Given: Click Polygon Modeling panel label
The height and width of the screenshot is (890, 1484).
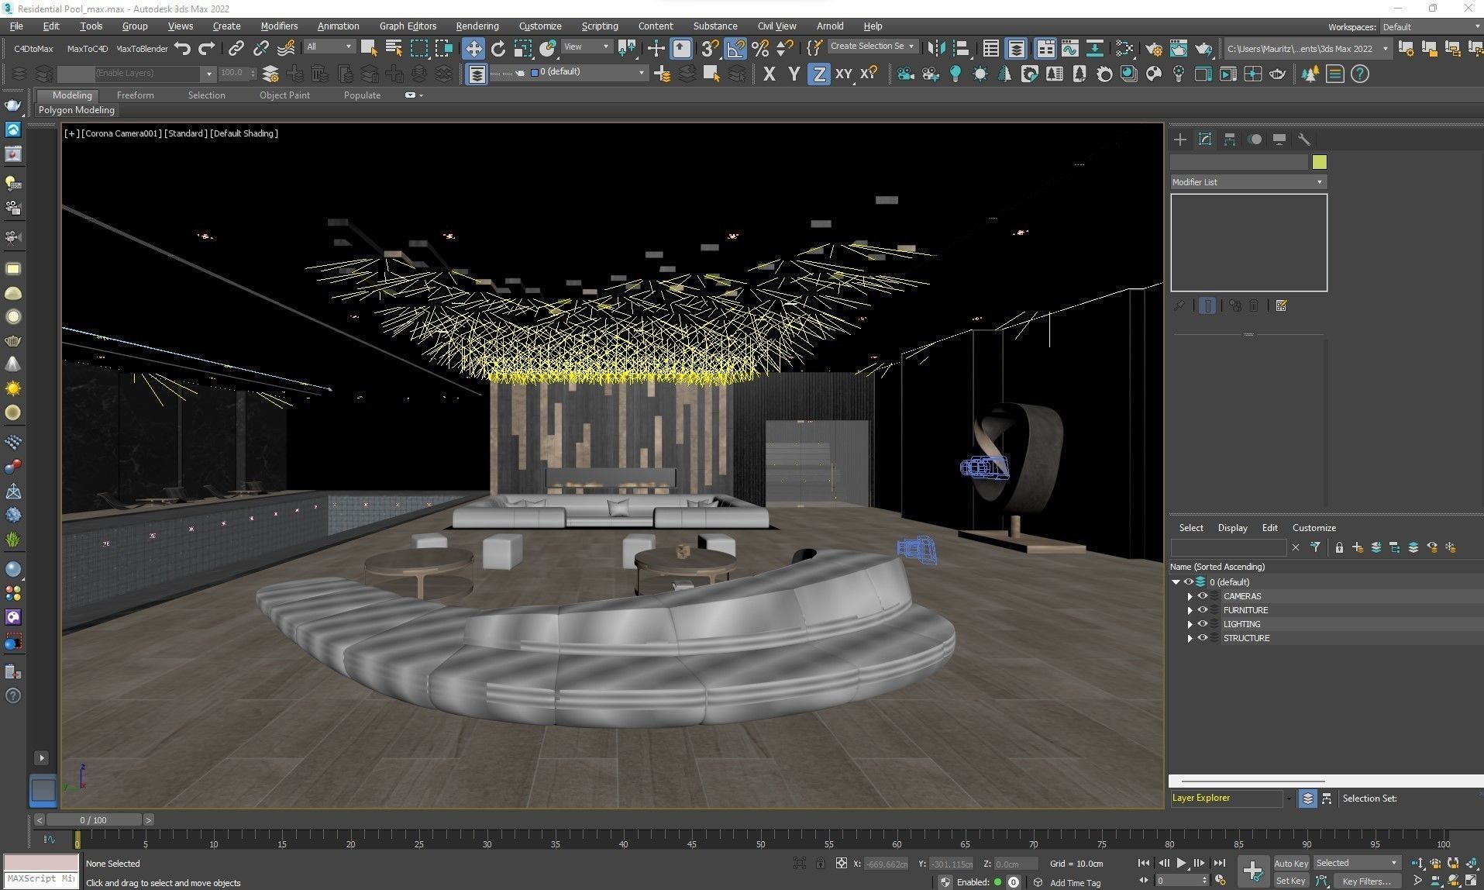Looking at the screenshot, I should pos(76,110).
